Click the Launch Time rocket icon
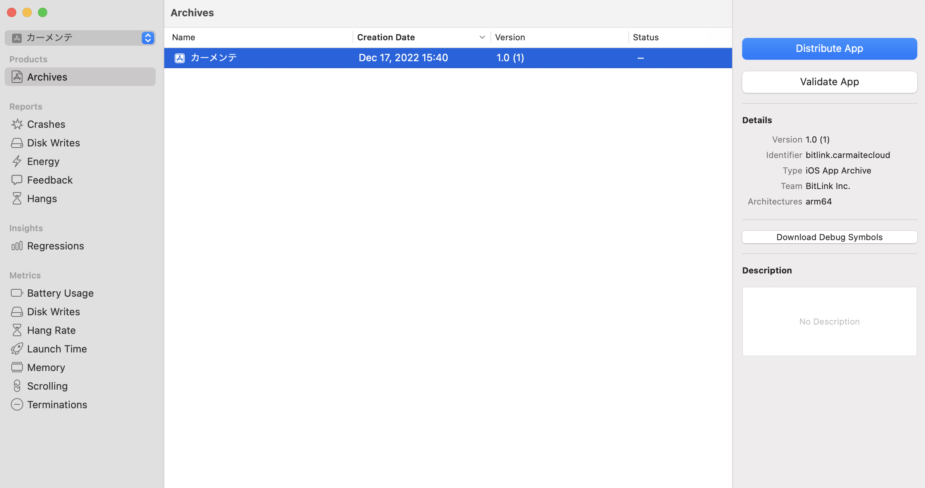This screenshot has width=925, height=488. click(17, 349)
